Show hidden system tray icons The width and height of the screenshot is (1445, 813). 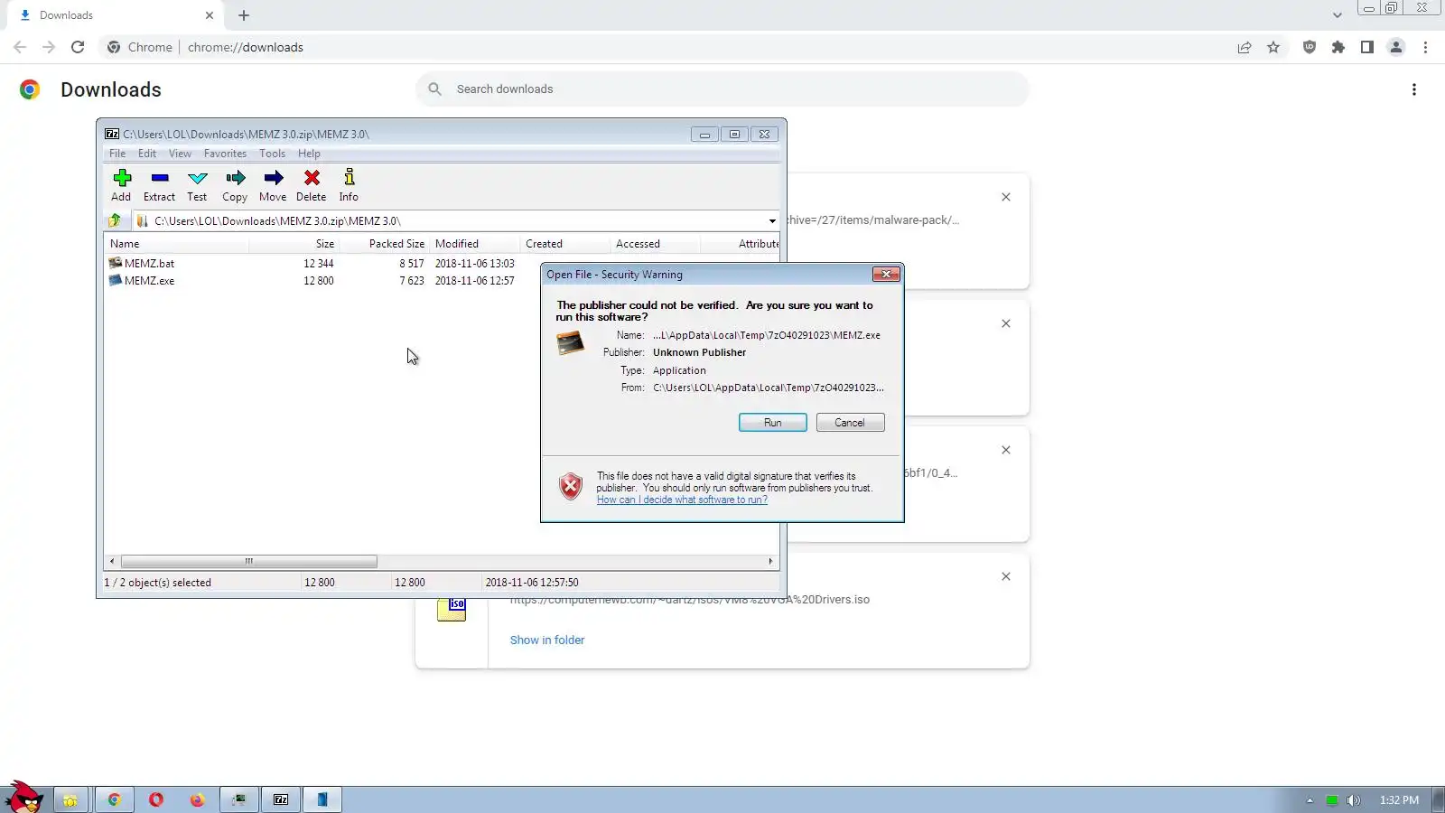1310,800
